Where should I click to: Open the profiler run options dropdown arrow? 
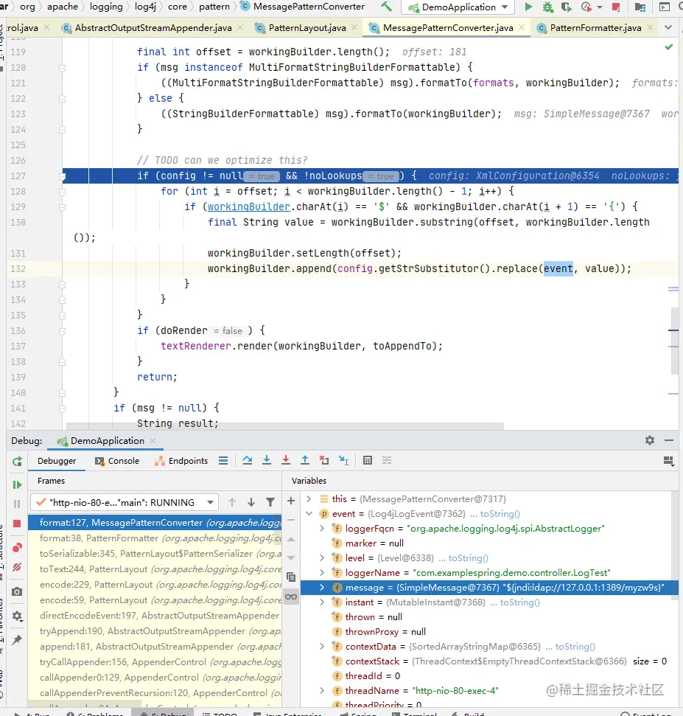click(x=600, y=7)
